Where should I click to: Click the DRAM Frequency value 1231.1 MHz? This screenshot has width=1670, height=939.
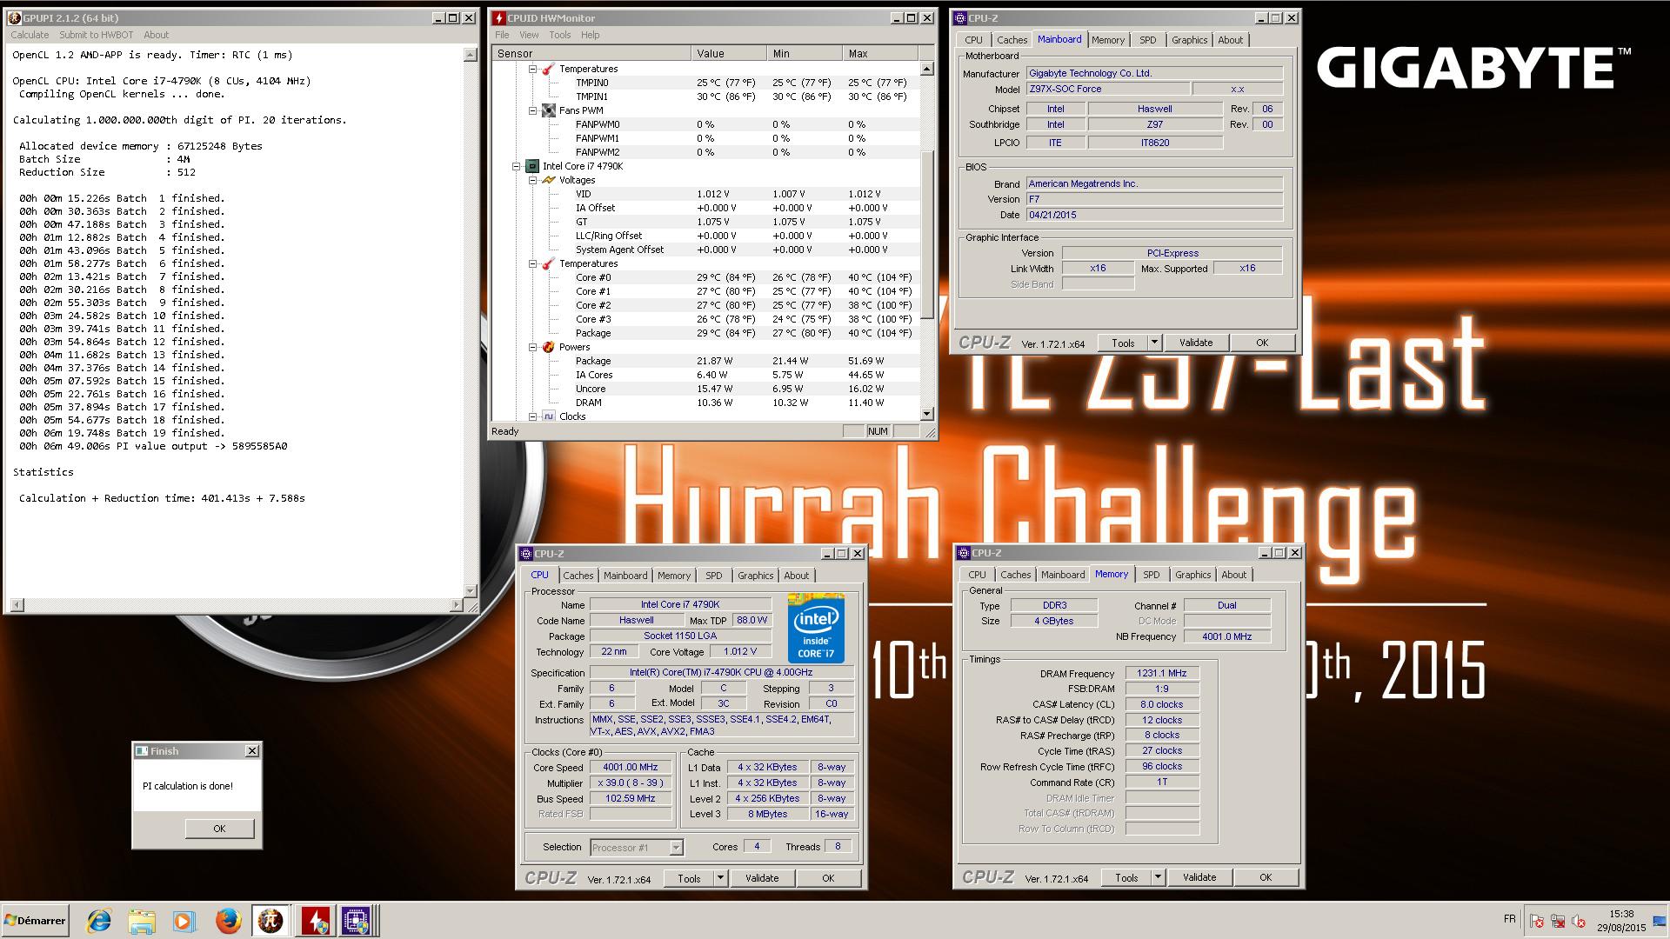click(x=1162, y=674)
